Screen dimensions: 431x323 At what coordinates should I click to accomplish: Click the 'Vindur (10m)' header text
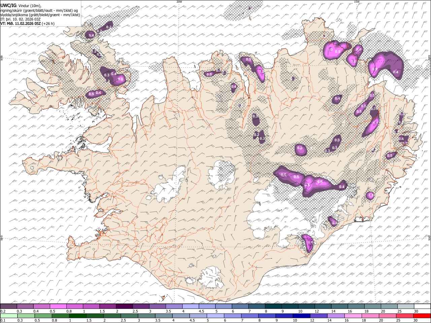pos(29,6)
